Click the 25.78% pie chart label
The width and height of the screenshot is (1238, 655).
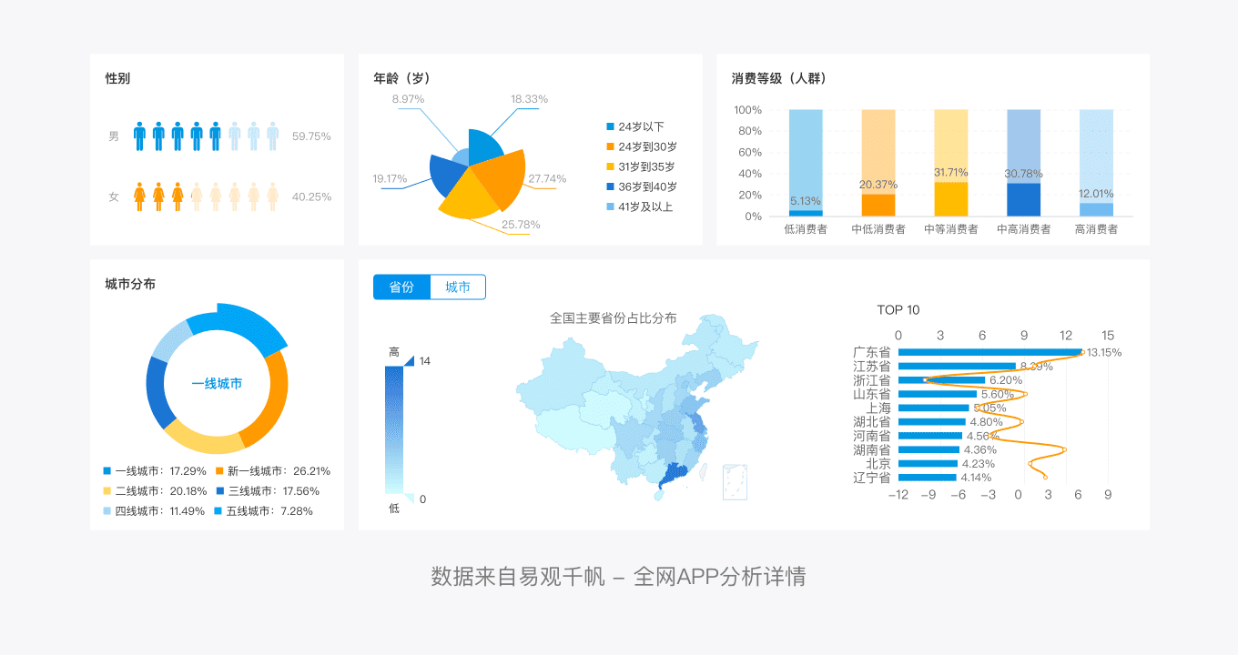[521, 225]
